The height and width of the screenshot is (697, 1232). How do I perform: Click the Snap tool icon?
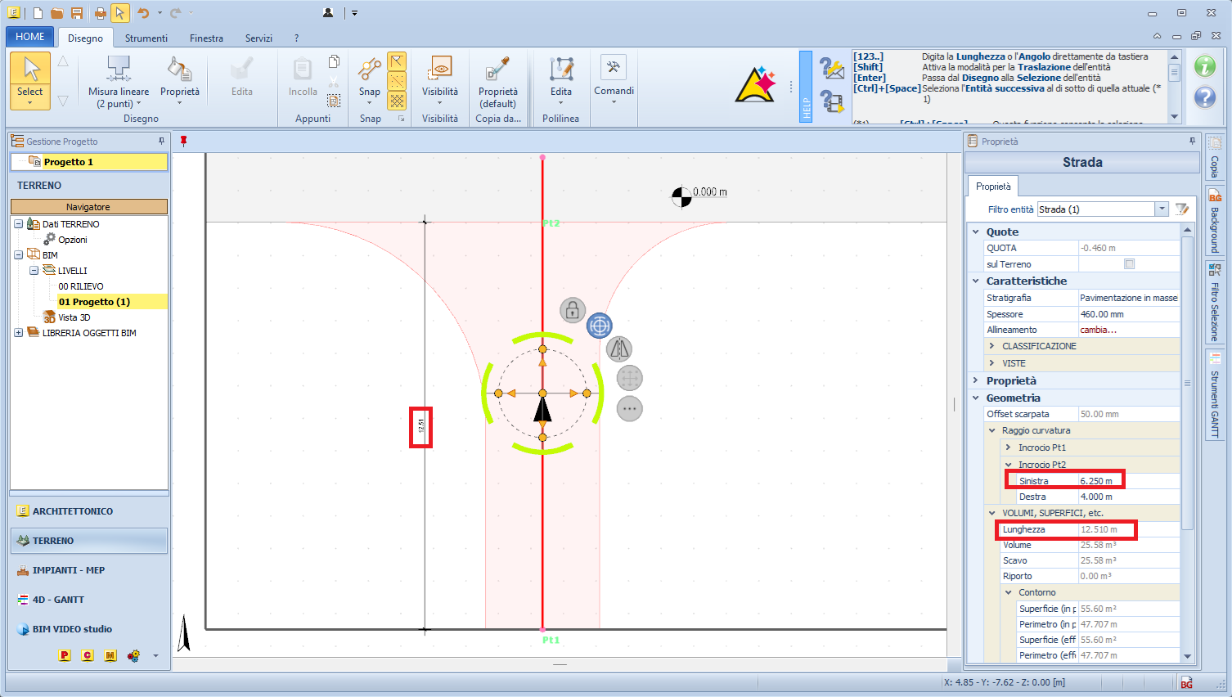pos(370,70)
